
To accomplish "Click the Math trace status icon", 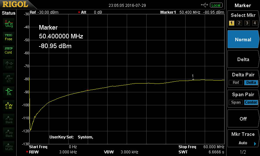I will click(8, 146).
